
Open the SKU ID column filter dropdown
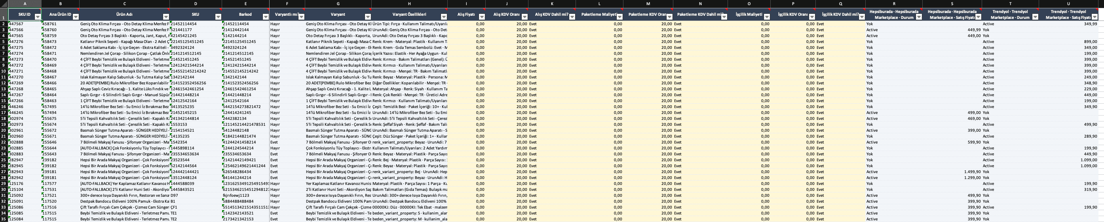pyautogui.click(x=37, y=17)
